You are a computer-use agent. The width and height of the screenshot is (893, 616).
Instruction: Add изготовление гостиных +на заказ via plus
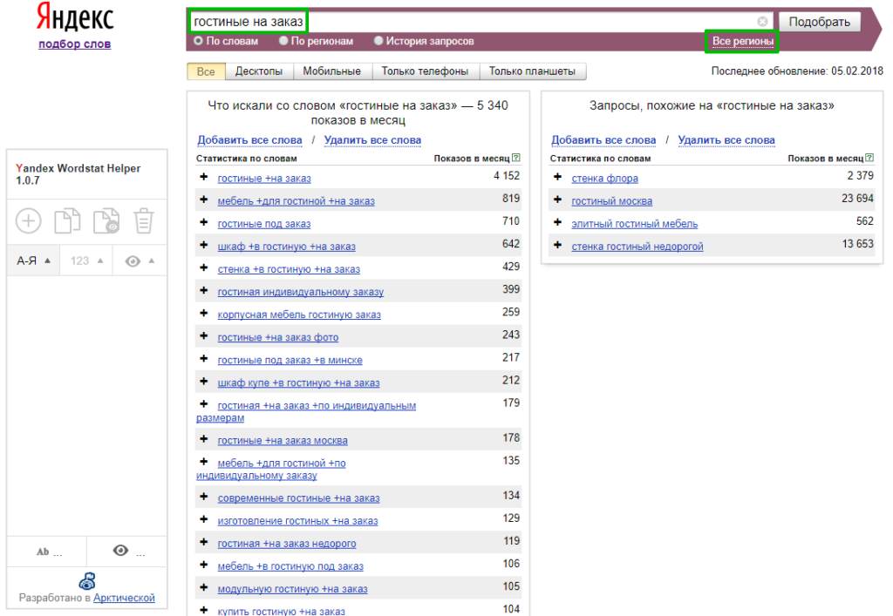(x=204, y=519)
